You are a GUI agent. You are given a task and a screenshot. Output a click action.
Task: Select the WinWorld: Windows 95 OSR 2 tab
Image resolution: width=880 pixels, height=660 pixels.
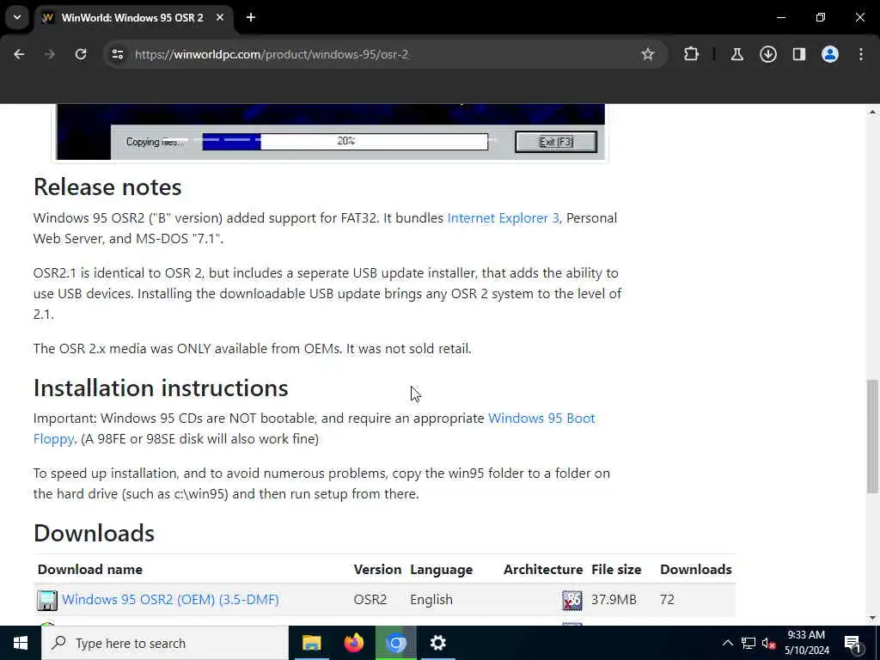click(x=133, y=17)
